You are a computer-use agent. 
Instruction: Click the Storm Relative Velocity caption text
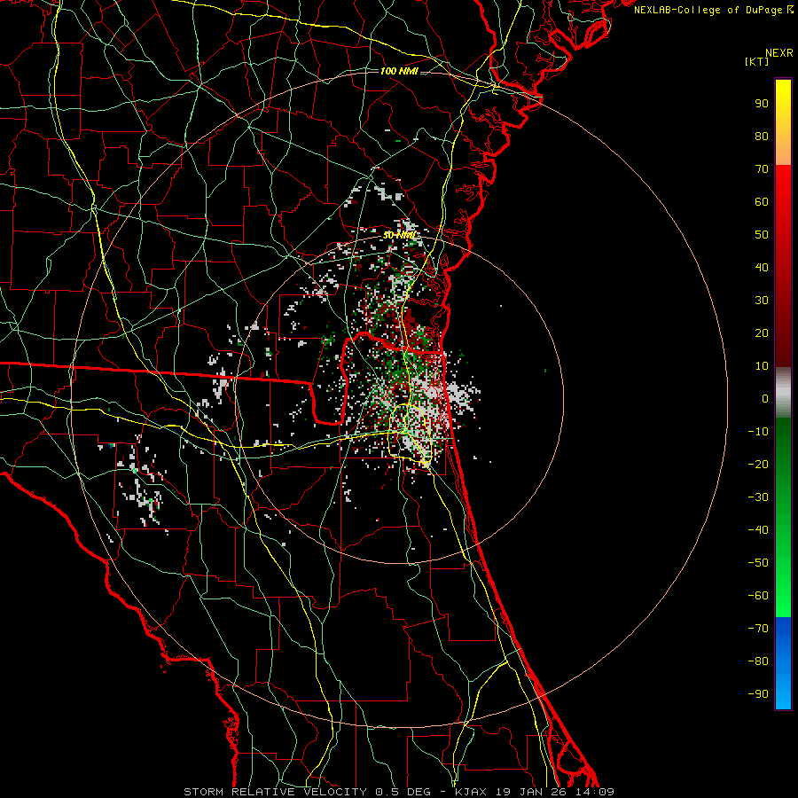pyautogui.click(x=399, y=792)
